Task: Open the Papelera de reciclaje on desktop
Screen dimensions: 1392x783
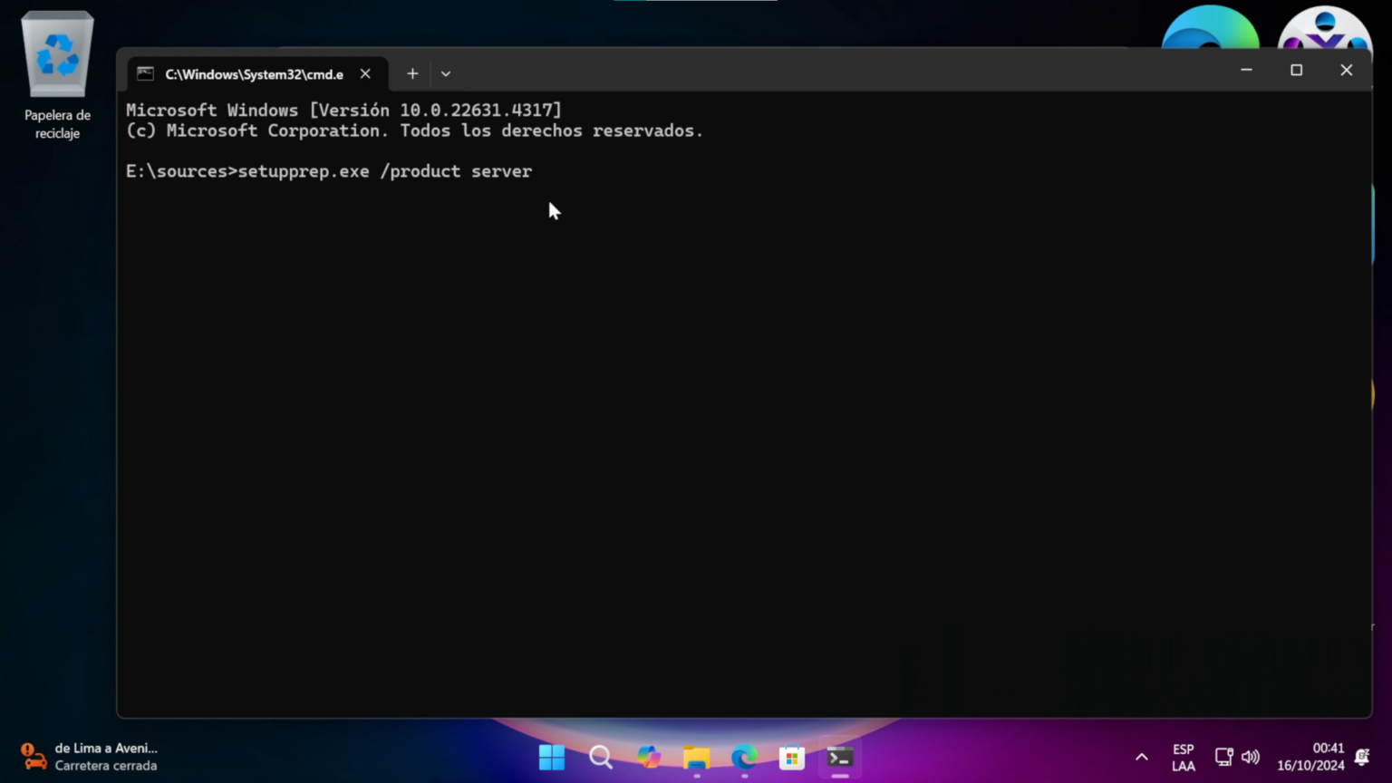Action: click(x=56, y=54)
